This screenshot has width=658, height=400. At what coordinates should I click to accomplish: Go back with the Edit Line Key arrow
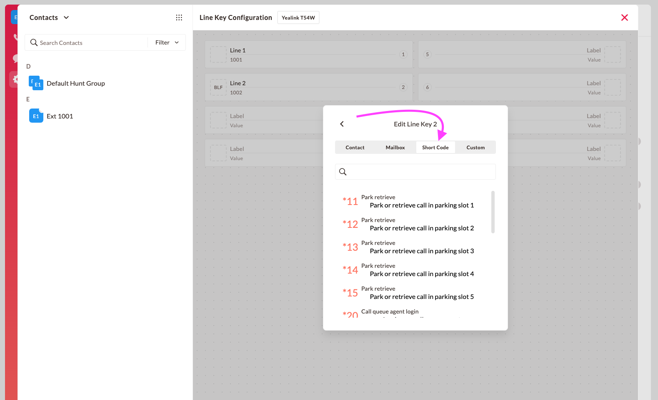coord(342,124)
